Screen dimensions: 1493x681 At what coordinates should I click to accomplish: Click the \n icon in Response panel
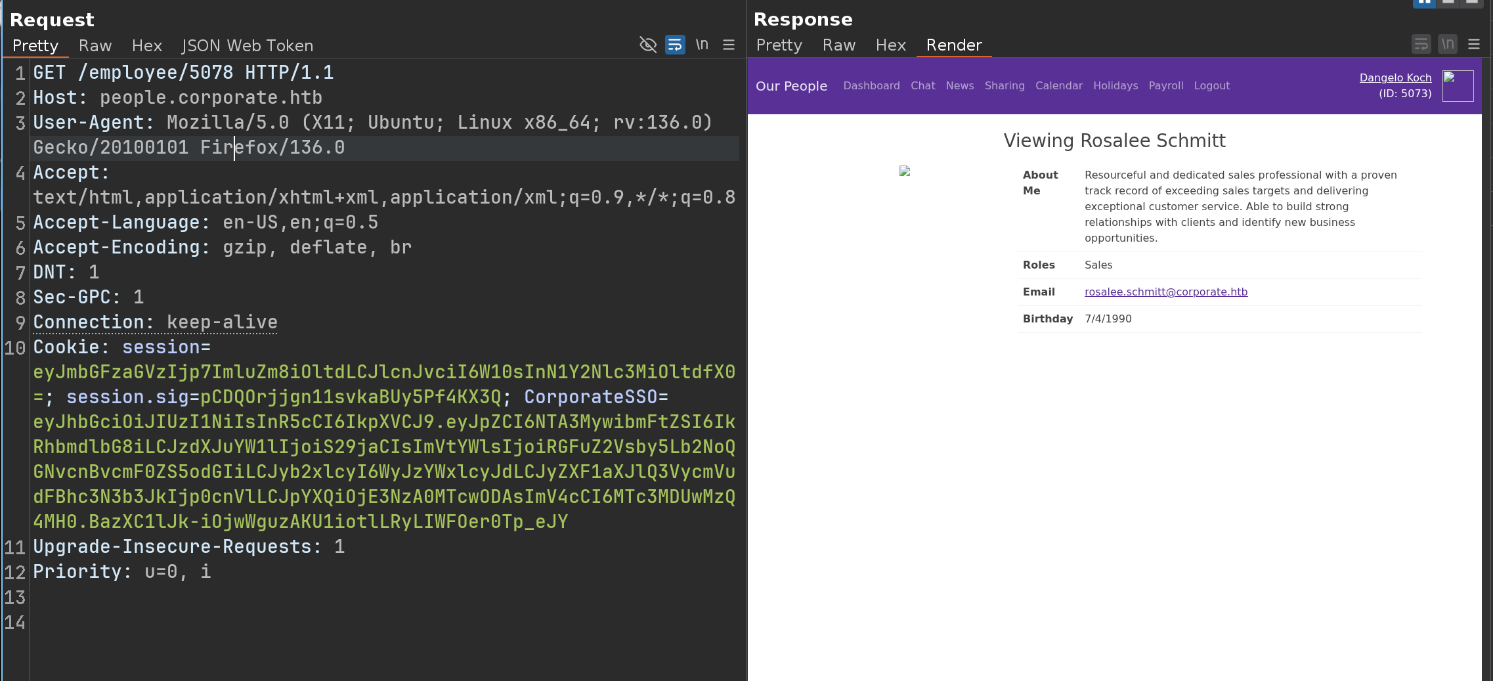(x=1447, y=45)
